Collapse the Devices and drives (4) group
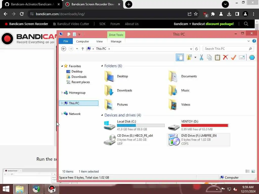 [x=102, y=115]
